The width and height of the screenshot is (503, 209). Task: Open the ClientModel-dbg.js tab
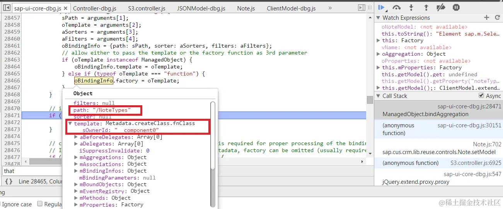(291, 8)
